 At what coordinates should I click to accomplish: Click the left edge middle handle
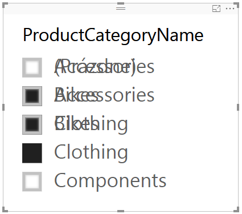click(3, 107)
